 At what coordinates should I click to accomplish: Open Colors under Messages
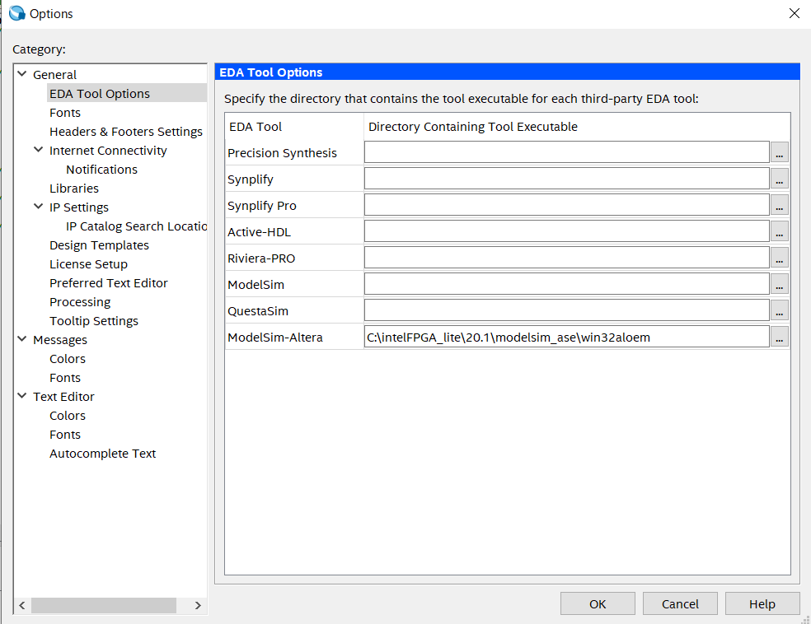68,359
